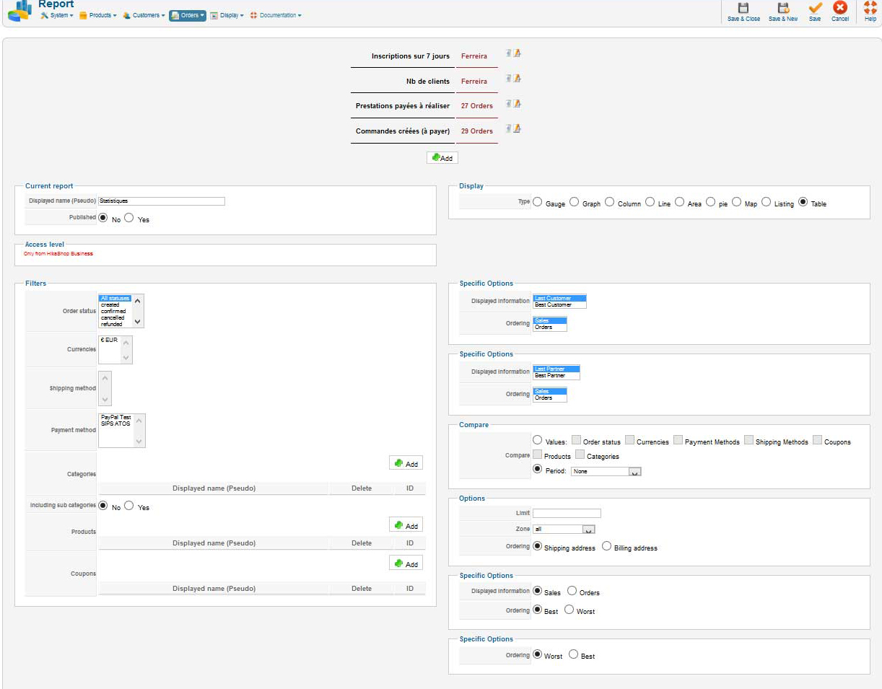Screen dimensions: 882x689
Task: Select the pie display type
Action: [x=711, y=203]
